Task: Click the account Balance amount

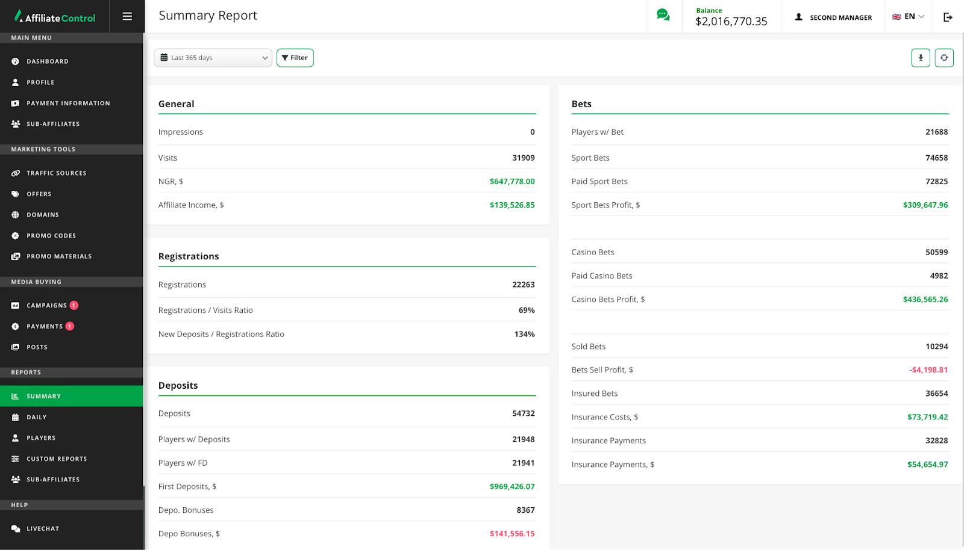Action: click(x=731, y=22)
